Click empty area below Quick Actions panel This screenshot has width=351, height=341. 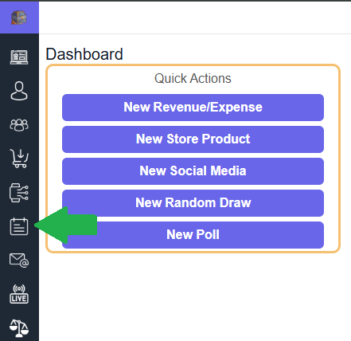(x=195, y=295)
